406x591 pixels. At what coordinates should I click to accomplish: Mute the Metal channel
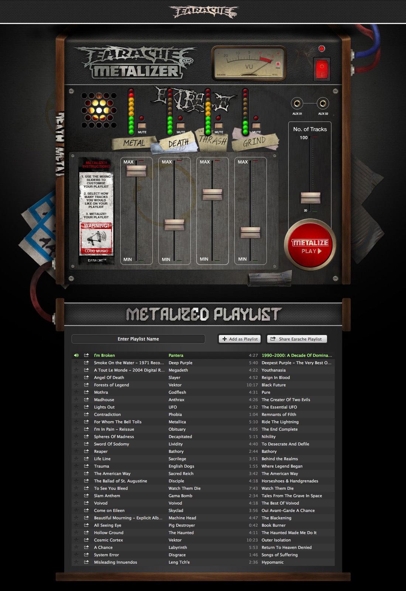click(142, 126)
